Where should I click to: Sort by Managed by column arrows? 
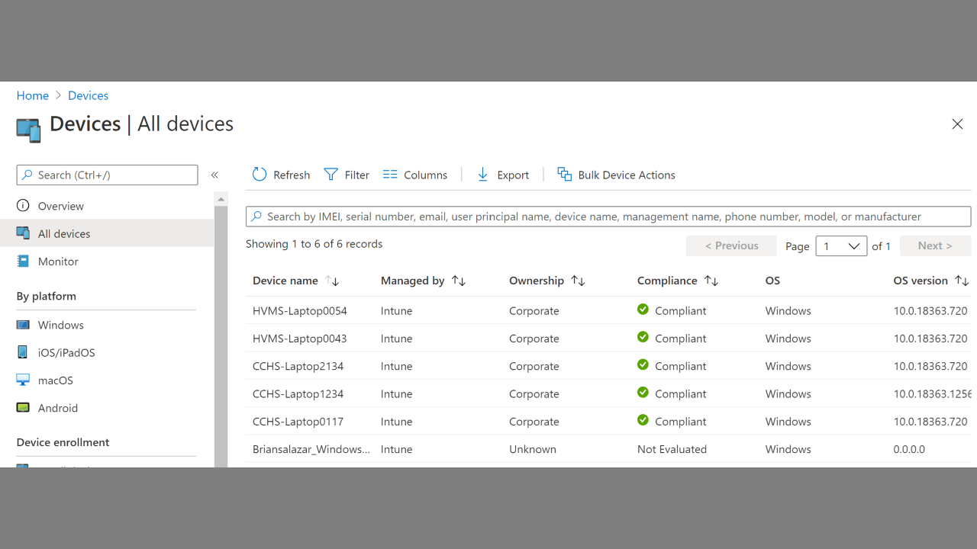[x=459, y=281]
